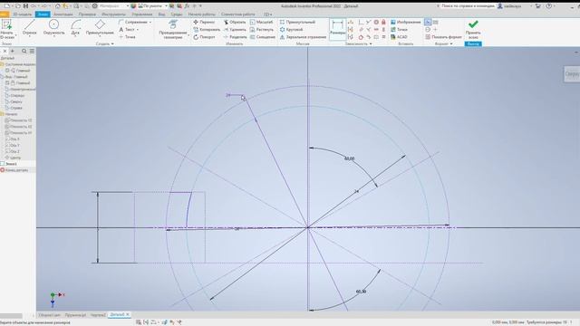Open the Текст dropdown arrow

pyautogui.click(x=138, y=30)
